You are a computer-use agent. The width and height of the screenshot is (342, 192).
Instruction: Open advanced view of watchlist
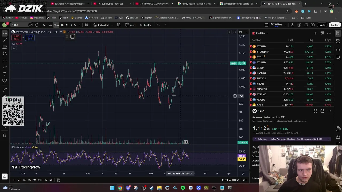coord(322,33)
